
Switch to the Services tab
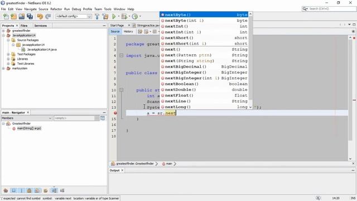(x=41, y=26)
